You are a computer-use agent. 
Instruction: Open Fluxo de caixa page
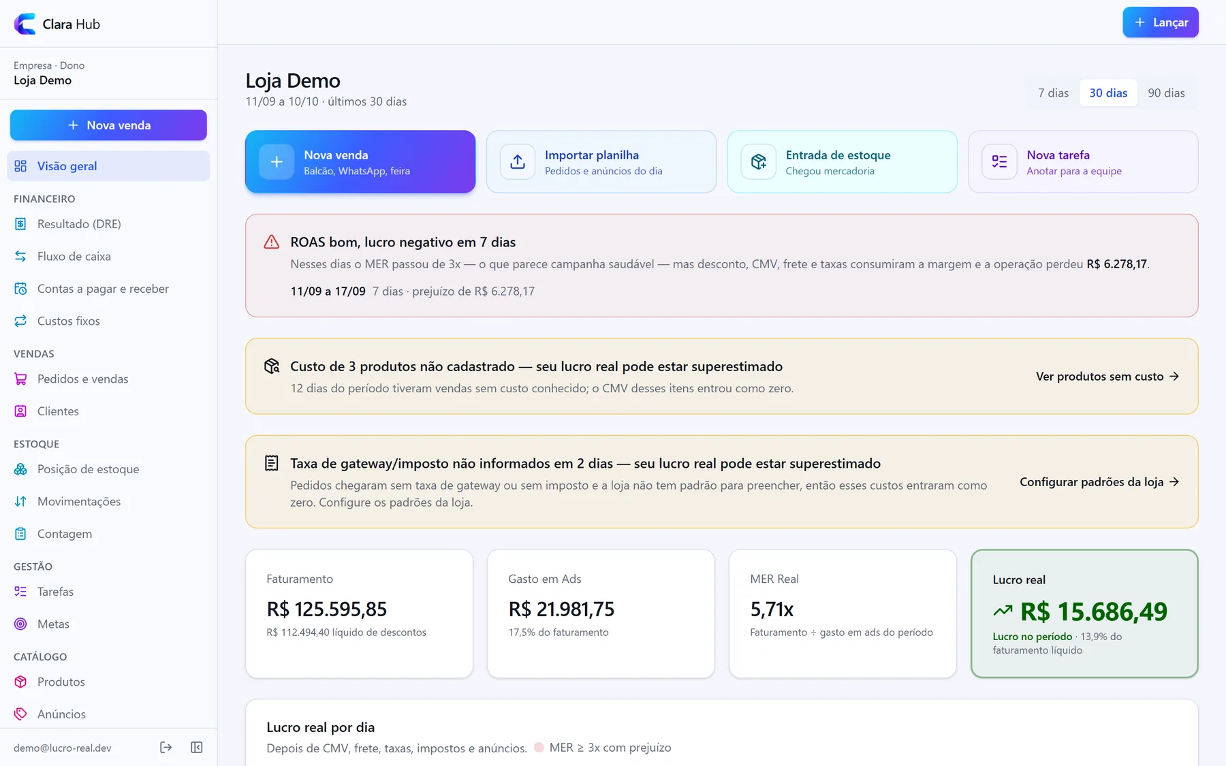pos(108,257)
